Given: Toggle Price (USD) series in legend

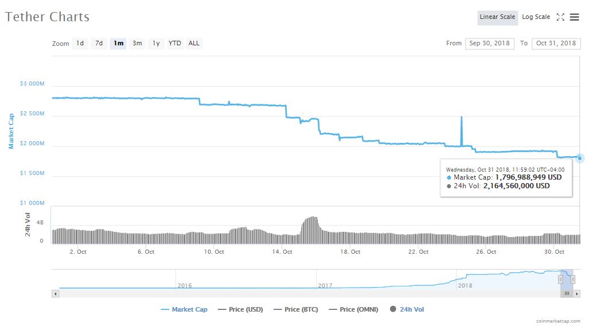Looking at the screenshot, I should tap(240, 309).
